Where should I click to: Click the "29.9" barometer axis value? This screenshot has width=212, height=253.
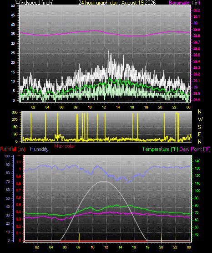197,29
